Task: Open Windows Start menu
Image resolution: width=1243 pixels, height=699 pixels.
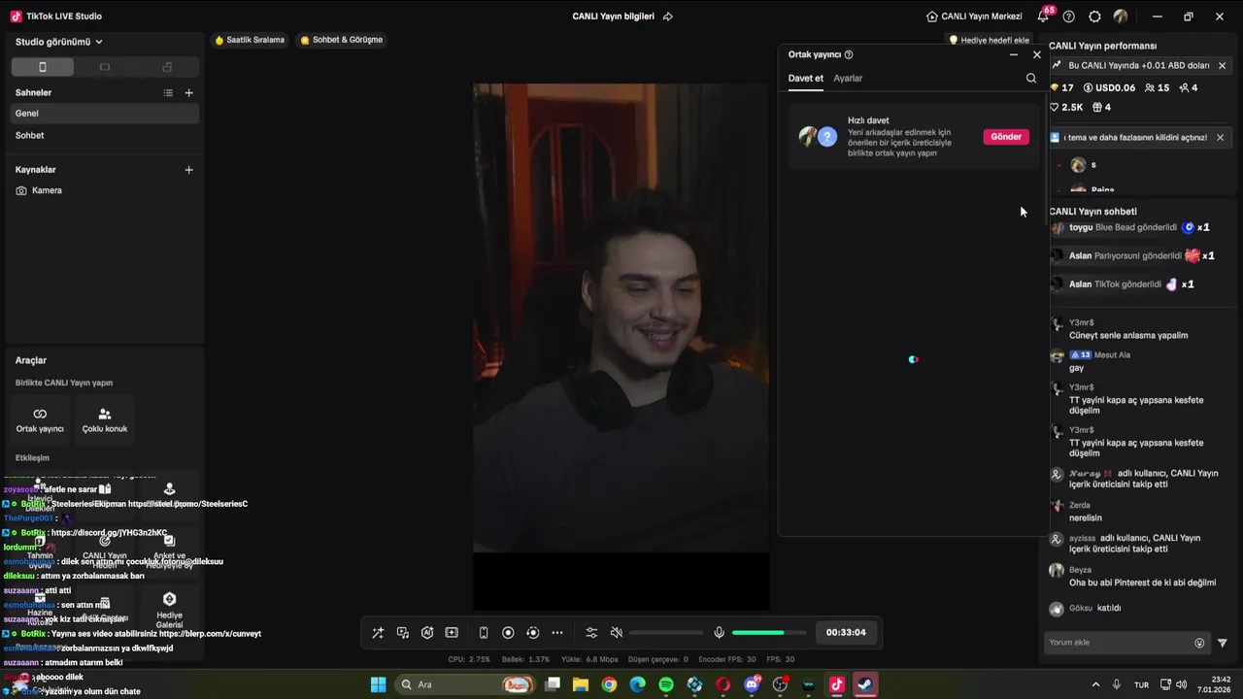Action: [x=379, y=684]
